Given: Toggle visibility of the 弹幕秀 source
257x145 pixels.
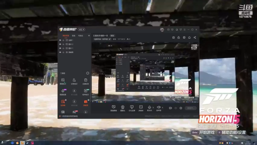Looking at the screenshot, I should (x=60, y=52).
